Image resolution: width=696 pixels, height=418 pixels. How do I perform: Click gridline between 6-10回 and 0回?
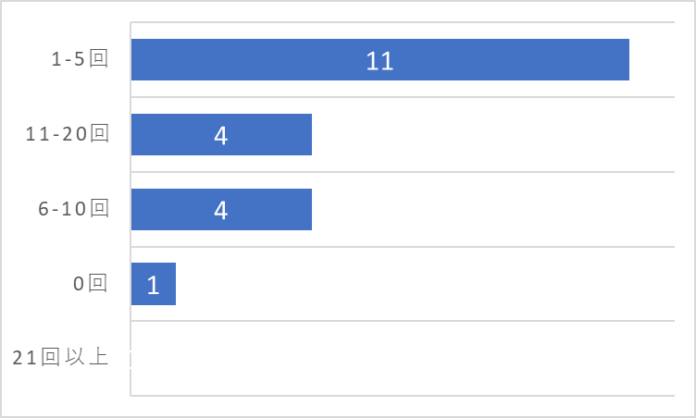[403, 246]
